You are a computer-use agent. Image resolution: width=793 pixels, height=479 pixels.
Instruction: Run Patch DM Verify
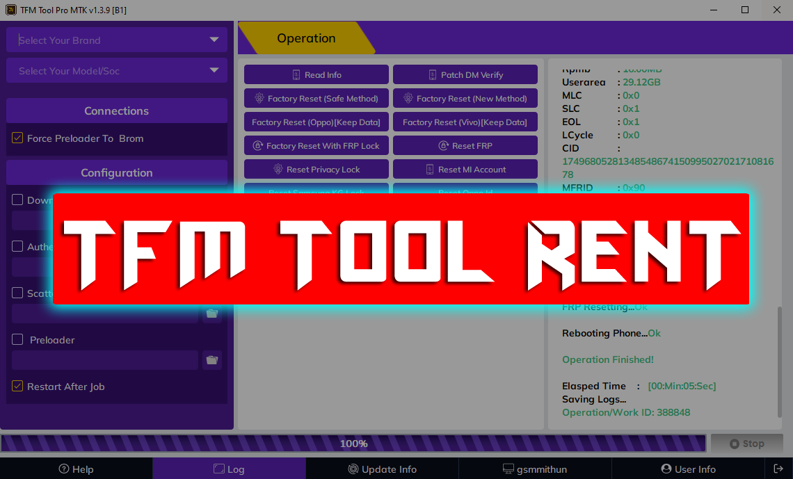click(465, 74)
